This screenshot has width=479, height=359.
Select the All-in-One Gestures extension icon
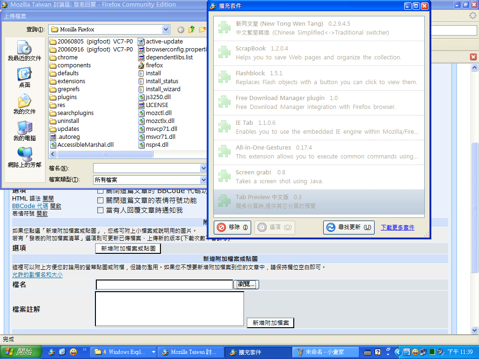(x=224, y=151)
